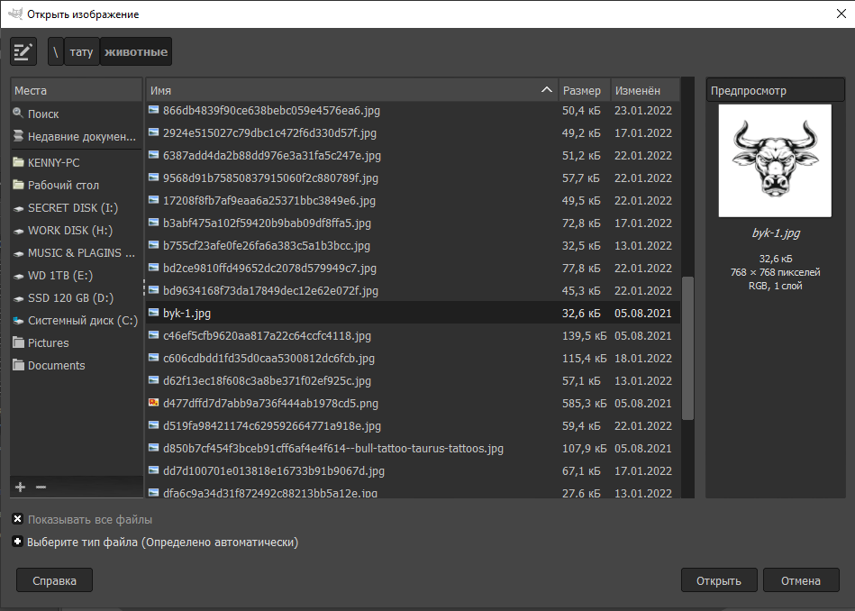Viewport: 855px width, 611px height.
Task: Select the SECRET DISK (I:) drive
Action: click(x=77, y=208)
